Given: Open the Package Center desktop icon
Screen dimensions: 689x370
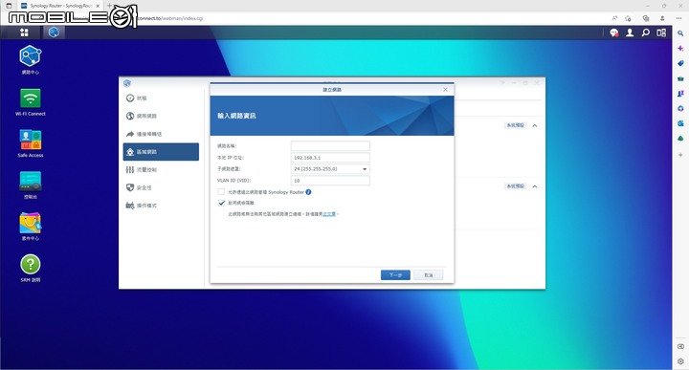Looking at the screenshot, I should click(30, 223).
